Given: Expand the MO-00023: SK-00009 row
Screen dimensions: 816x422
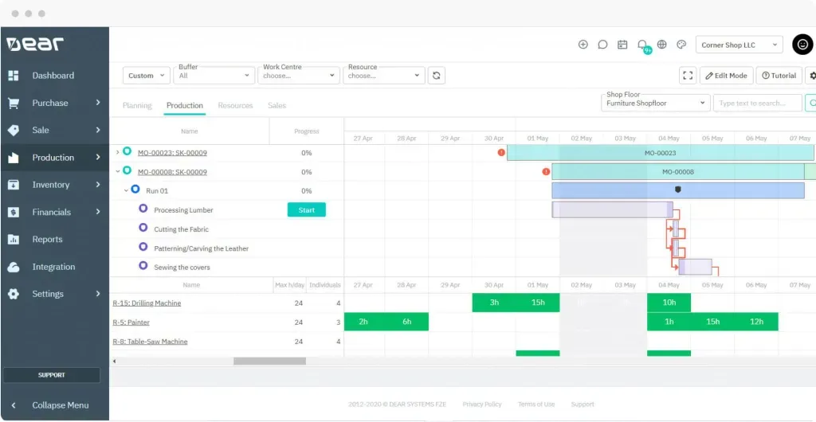Looking at the screenshot, I should coord(118,152).
